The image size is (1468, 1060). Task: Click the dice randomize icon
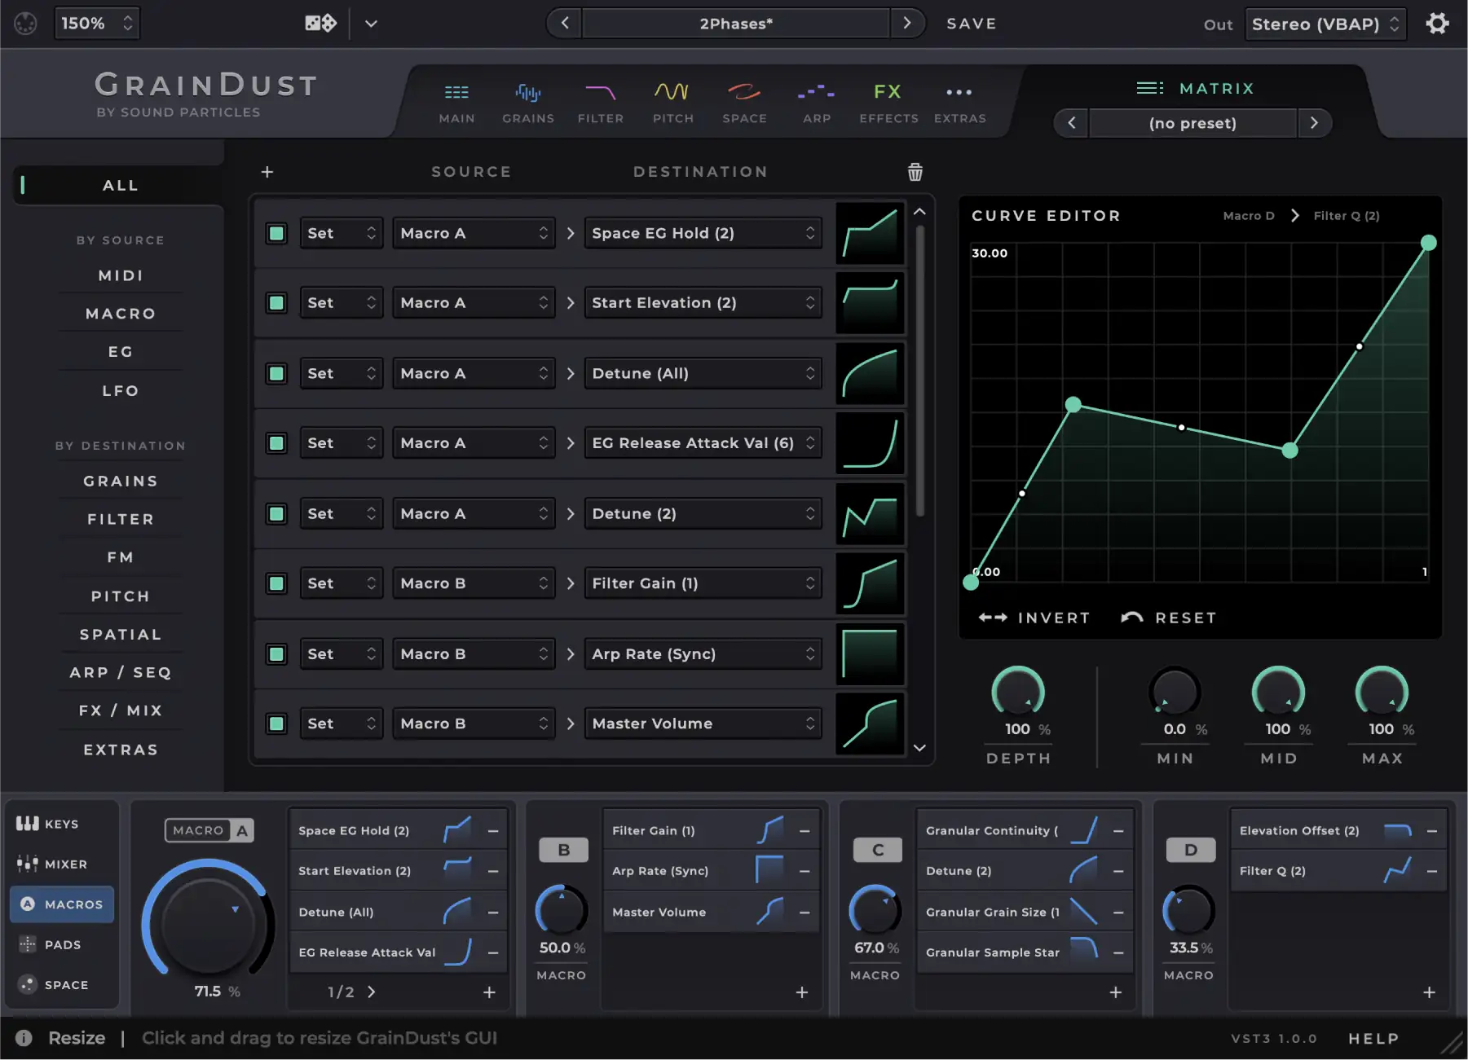coord(320,23)
